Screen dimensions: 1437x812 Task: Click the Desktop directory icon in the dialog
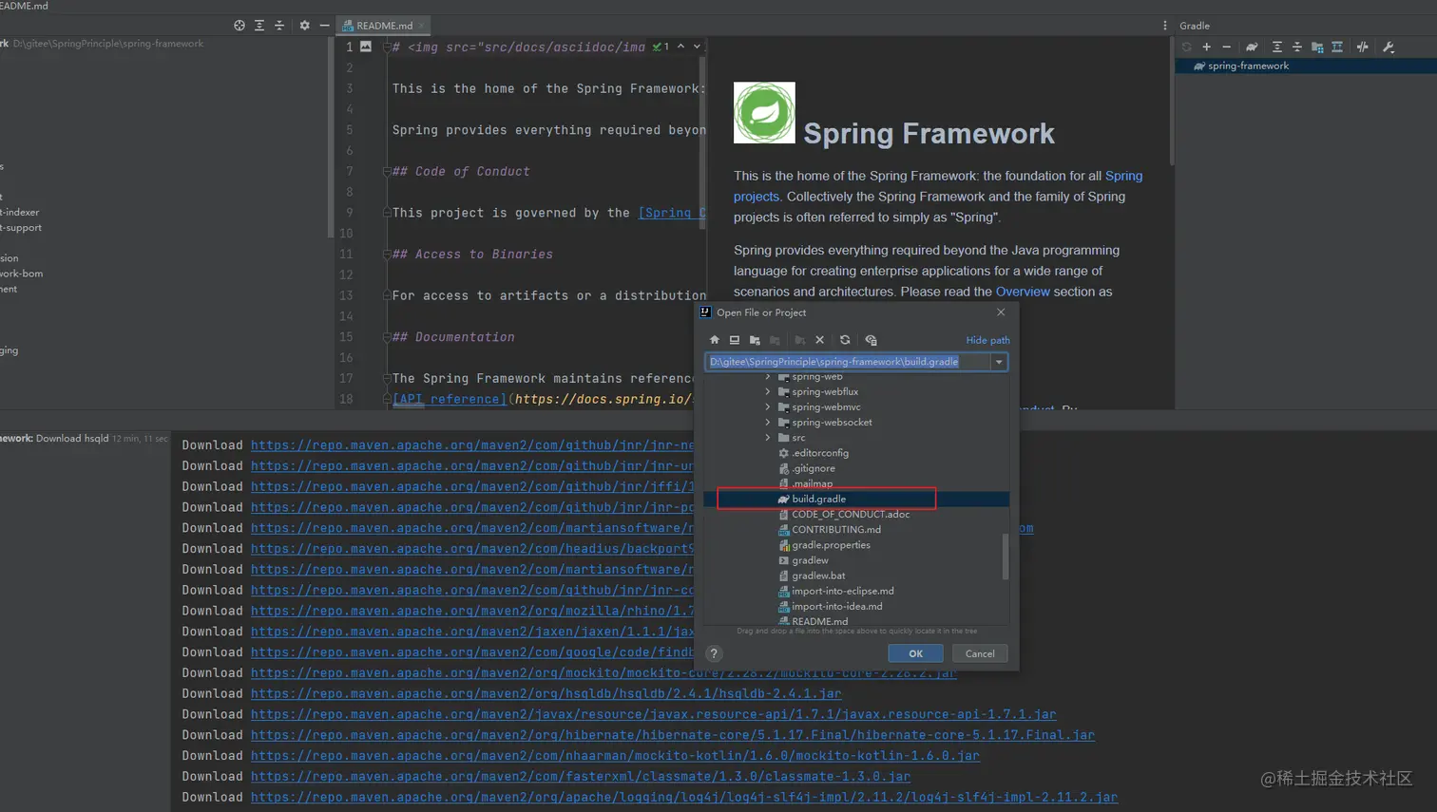coord(735,340)
